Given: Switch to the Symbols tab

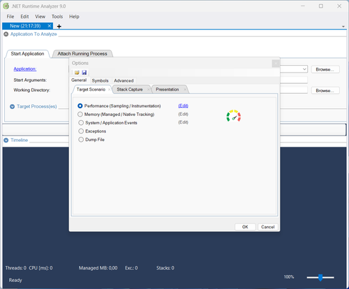Looking at the screenshot, I should coord(100,80).
